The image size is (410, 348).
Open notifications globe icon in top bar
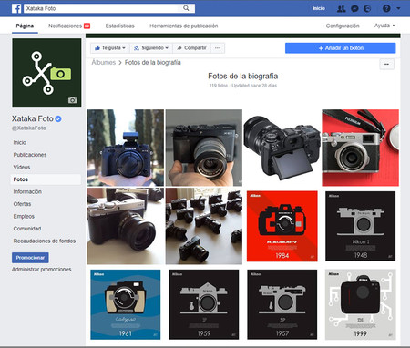click(x=367, y=8)
